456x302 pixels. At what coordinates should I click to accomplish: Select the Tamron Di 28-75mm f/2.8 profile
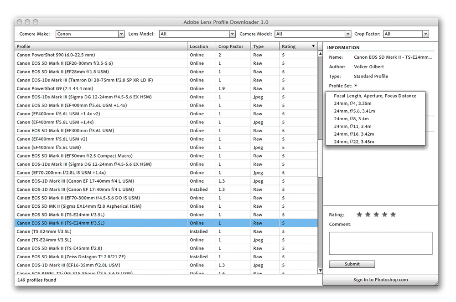[166, 80]
